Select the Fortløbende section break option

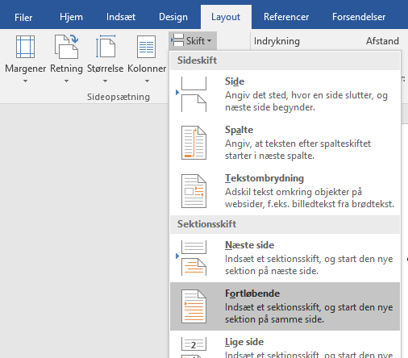tap(285, 306)
